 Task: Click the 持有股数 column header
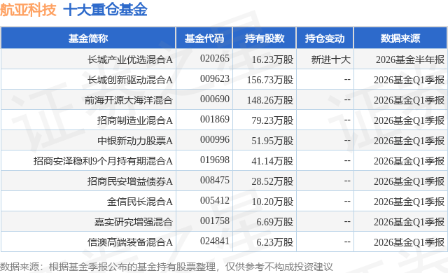point(265,38)
